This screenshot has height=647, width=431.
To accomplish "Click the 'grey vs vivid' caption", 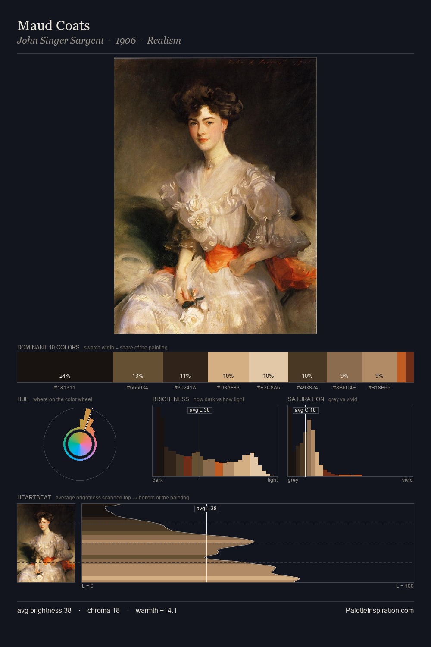I will [x=343, y=399].
